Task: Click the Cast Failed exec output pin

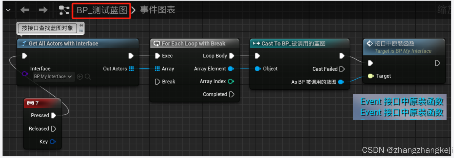Action: pos(342,69)
